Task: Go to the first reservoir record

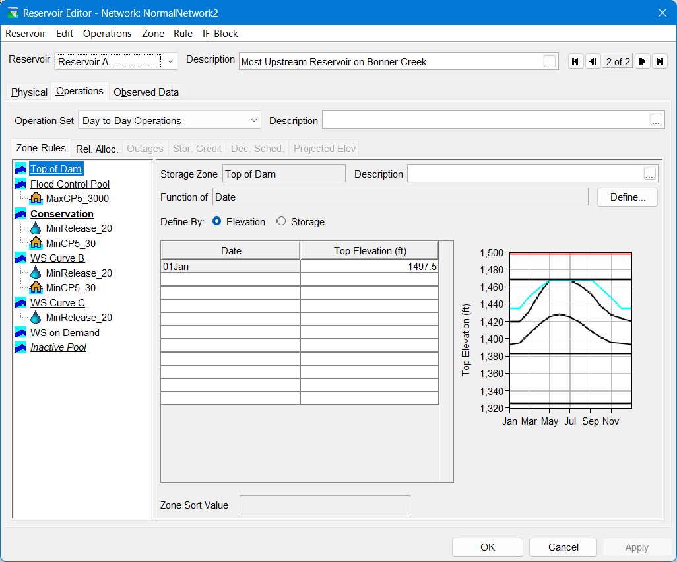Action: (x=575, y=61)
